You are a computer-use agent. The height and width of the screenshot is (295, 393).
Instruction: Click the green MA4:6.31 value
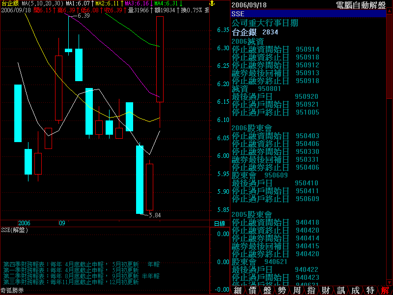point(168,3)
